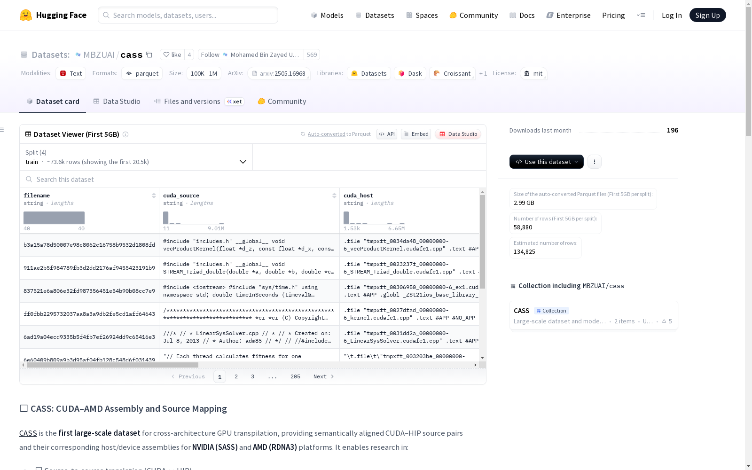Go to page 3 of the dataset
Screen dimensions: 752x470
pos(252,376)
